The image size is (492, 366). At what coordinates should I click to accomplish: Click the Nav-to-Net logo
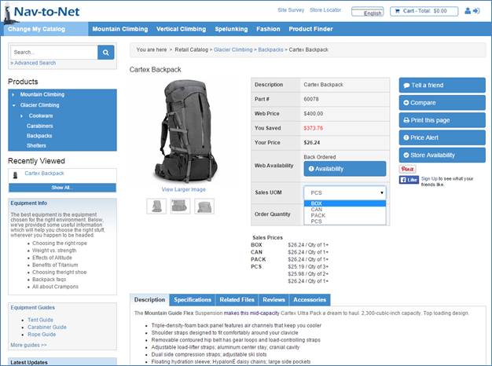coord(41,13)
